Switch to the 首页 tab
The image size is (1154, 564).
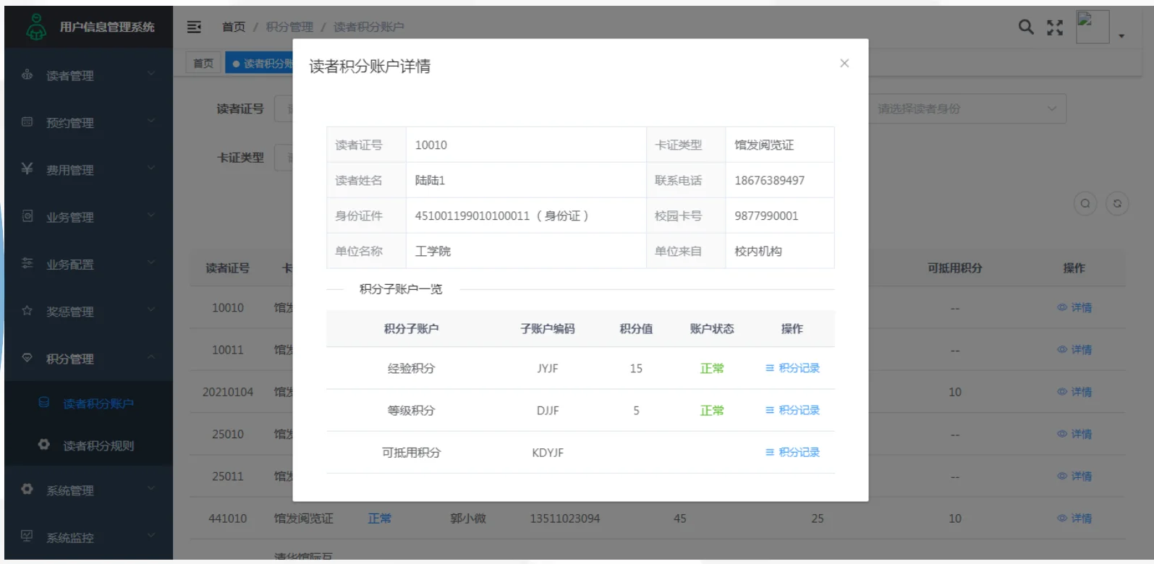[x=203, y=64]
